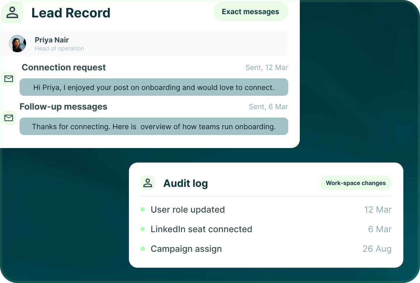Viewport: 420px width, 283px height.
Task: Click the Sent, 6 Mar date
Action: click(268, 107)
